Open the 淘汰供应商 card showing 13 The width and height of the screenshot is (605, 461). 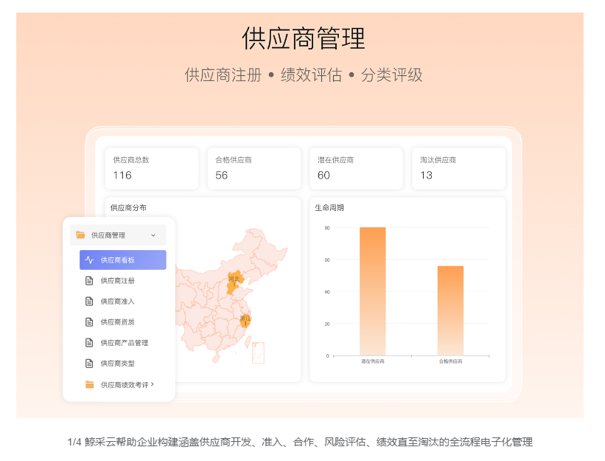(x=458, y=168)
